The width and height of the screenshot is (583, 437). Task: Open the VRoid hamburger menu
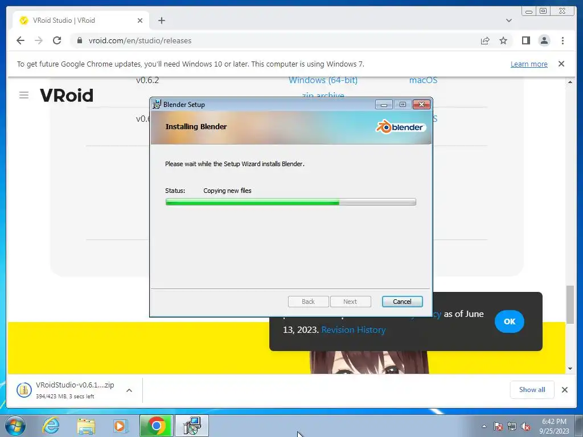tap(24, 95)
